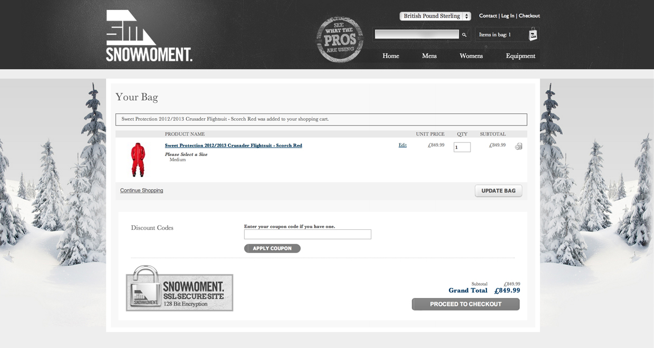Click Continue Shopping

(x=141, y=190)
